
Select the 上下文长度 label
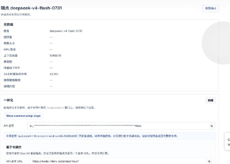(11, 55)
